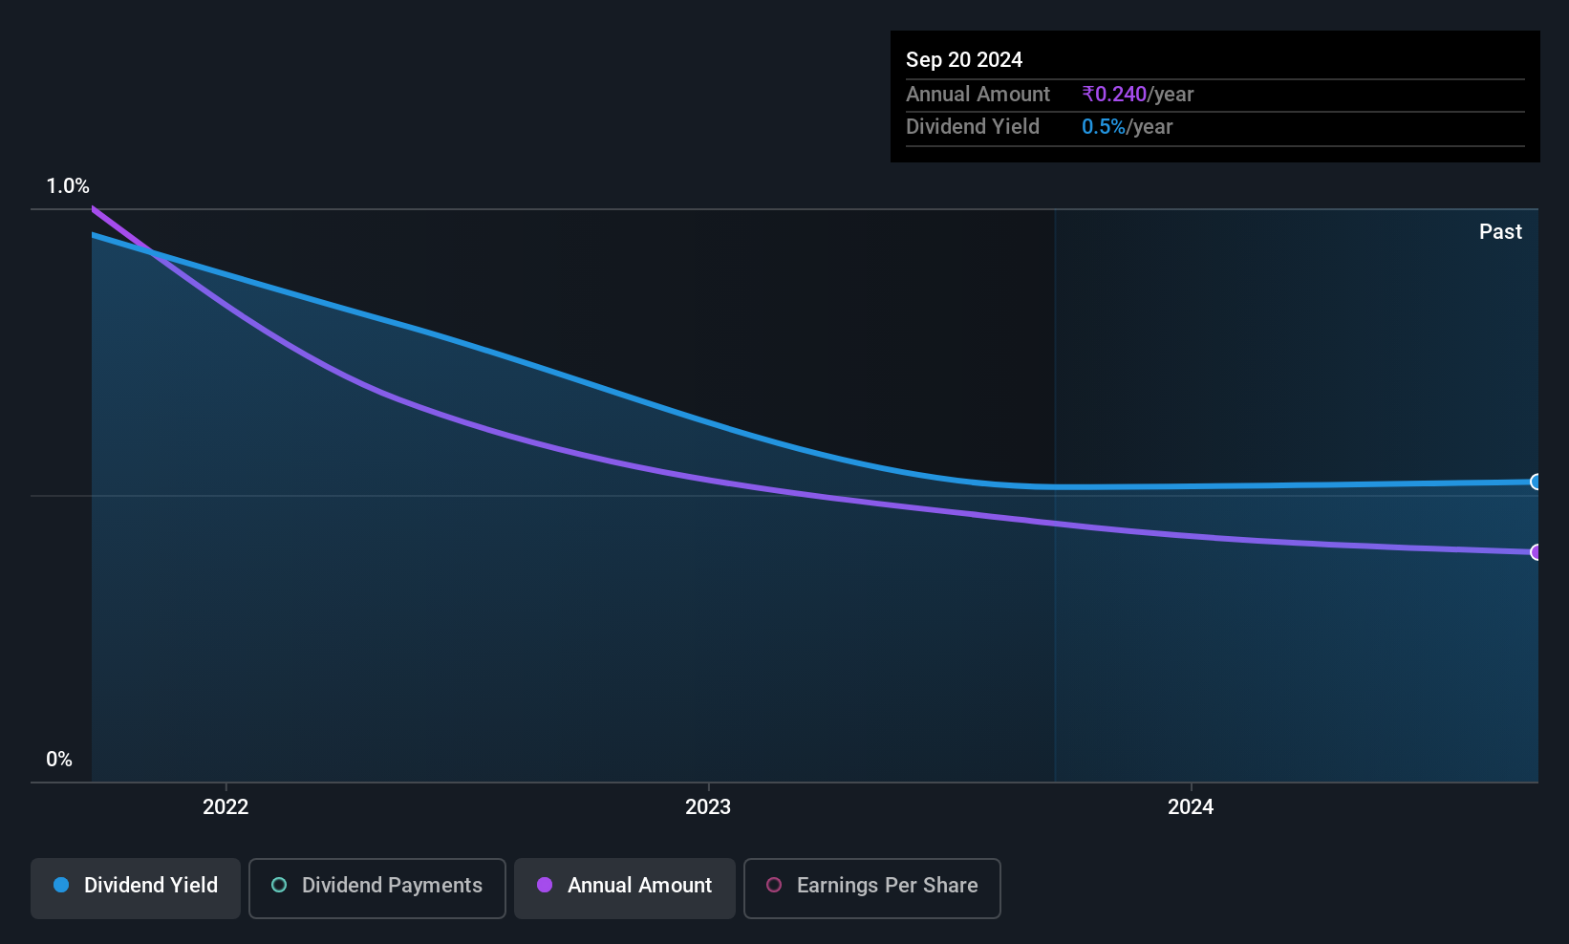Click the 2022 x-axis label
The height and width of the screenshot is (944, 1569).
(x=226, y=806)
